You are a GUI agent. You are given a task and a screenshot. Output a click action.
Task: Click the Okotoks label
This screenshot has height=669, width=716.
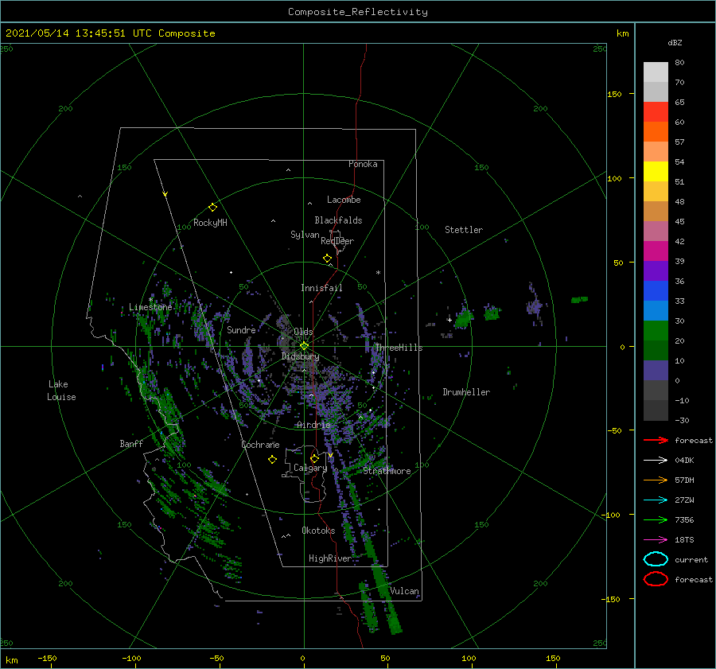coord(318,531)
